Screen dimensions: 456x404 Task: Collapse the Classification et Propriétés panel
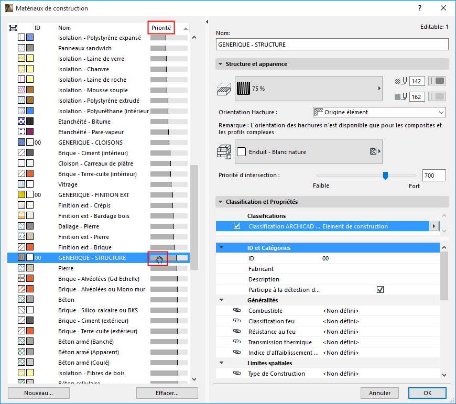221,202
